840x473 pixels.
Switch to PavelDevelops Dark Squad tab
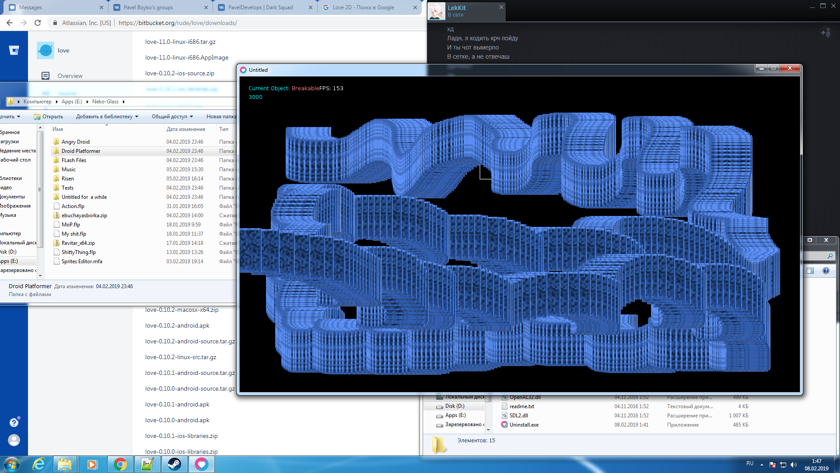(x=265, y=7)
